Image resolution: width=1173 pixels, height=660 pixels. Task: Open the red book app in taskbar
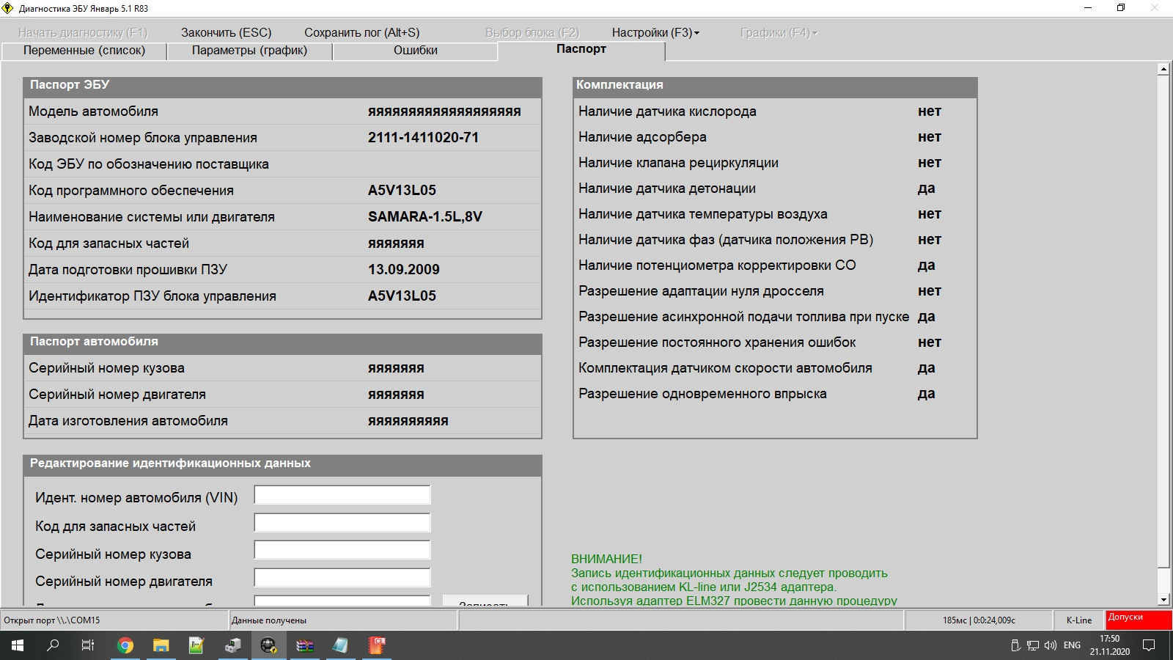[x=376, y=645]
